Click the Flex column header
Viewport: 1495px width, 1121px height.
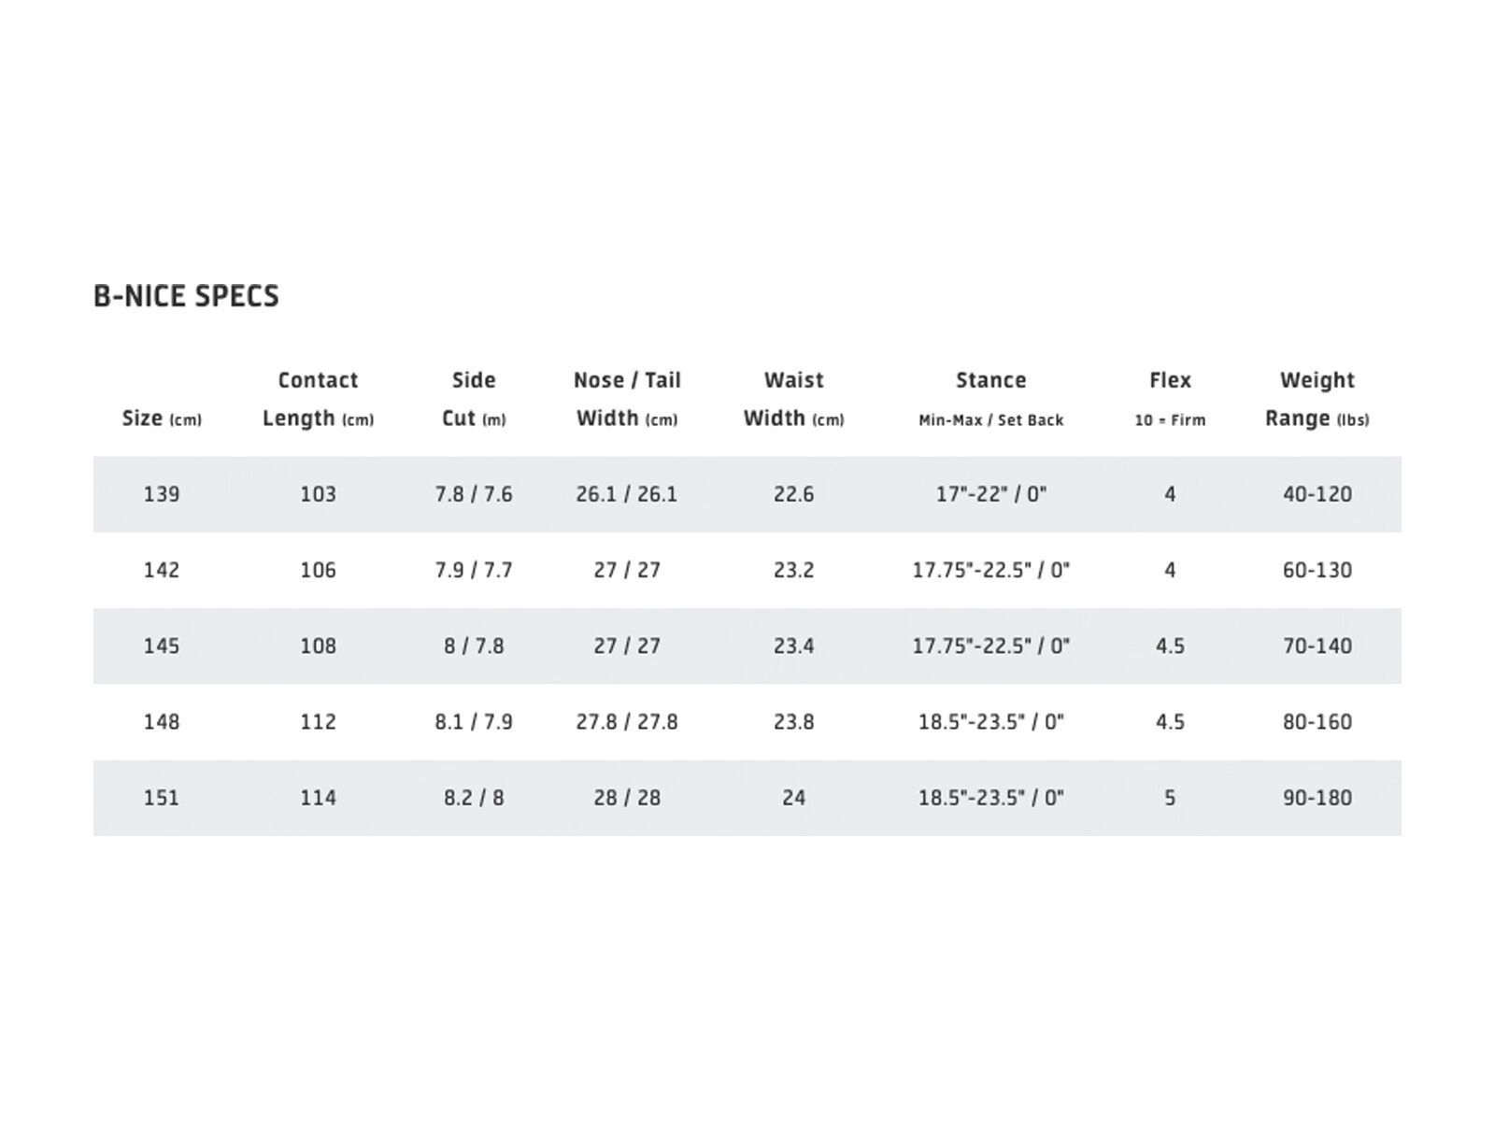[1170, 399]
